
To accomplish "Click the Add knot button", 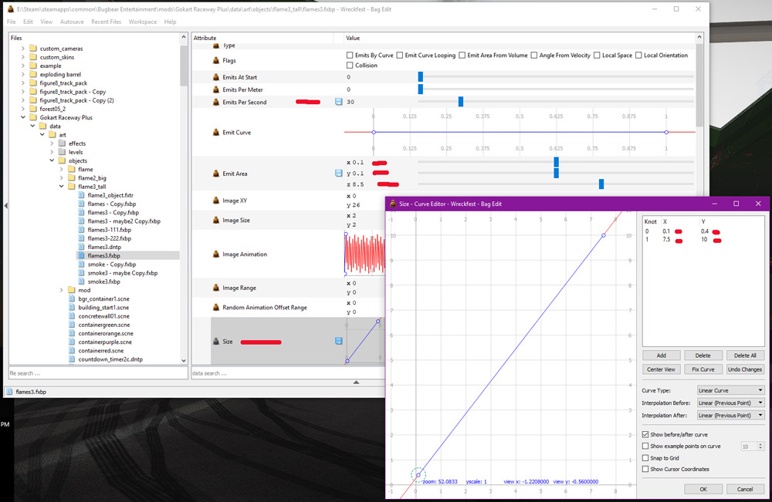I will (x=662, y=355).
